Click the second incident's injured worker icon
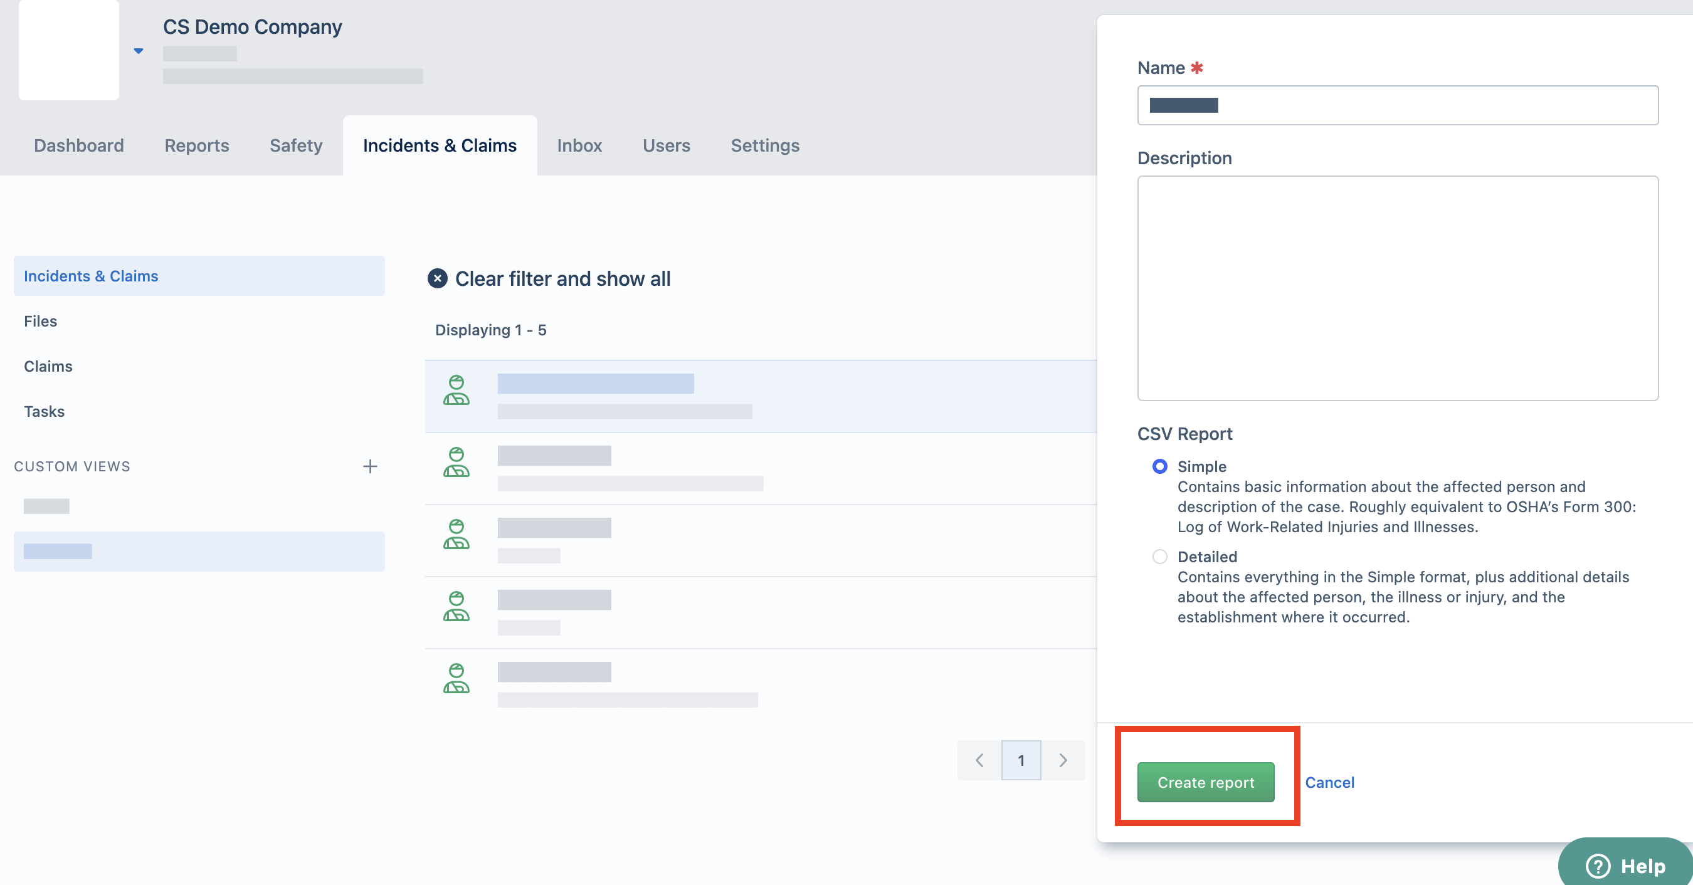The height and width of the screenshot is (885, 1693). click(x=456, y=462)
